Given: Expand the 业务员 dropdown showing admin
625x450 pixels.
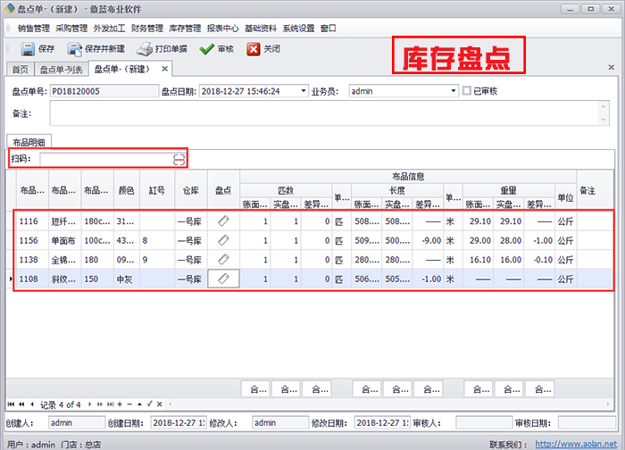Looking at the screenshot, I should point(454,91).
